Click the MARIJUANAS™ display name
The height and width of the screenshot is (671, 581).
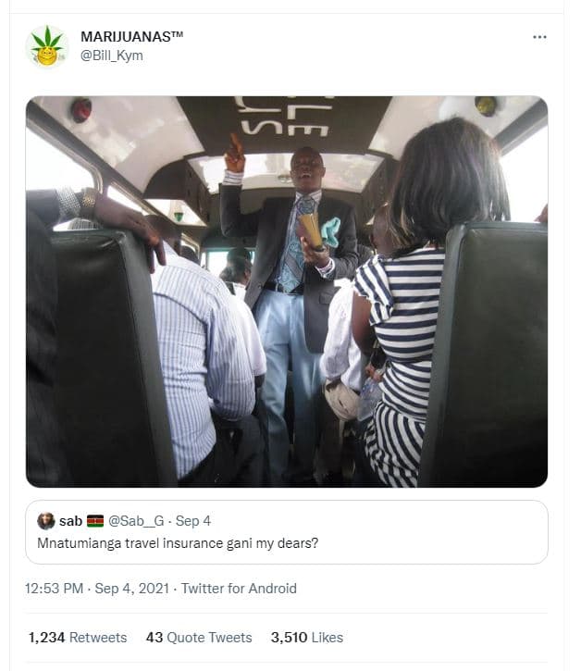(x=132, y=36)
